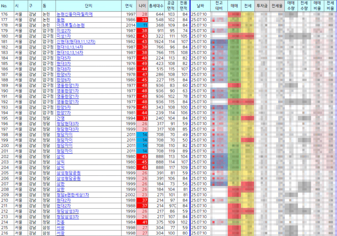Screen dimensions: 337x236
Task: Open the 논현신동아파밀리에 complex link
Action: (x=75, y=14)
